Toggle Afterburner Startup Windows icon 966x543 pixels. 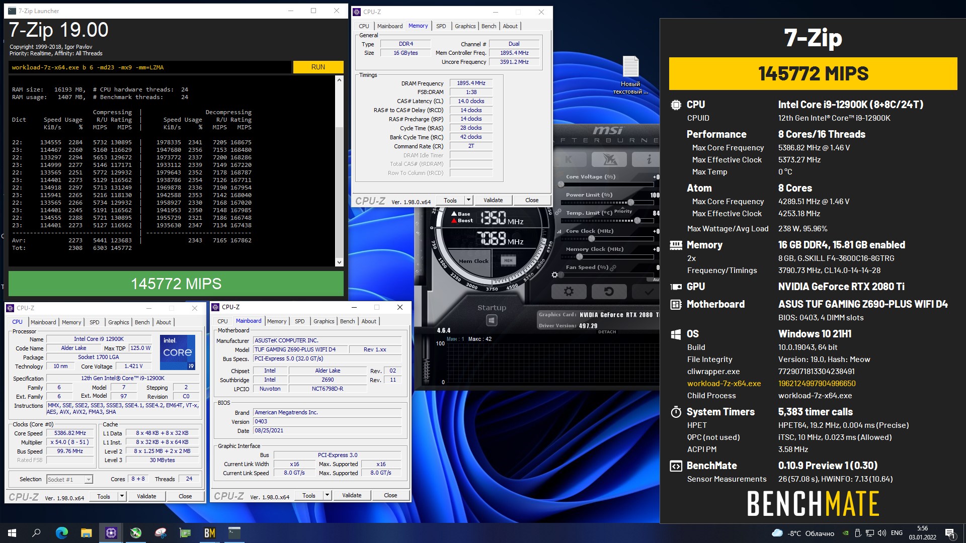pos(492,320)
